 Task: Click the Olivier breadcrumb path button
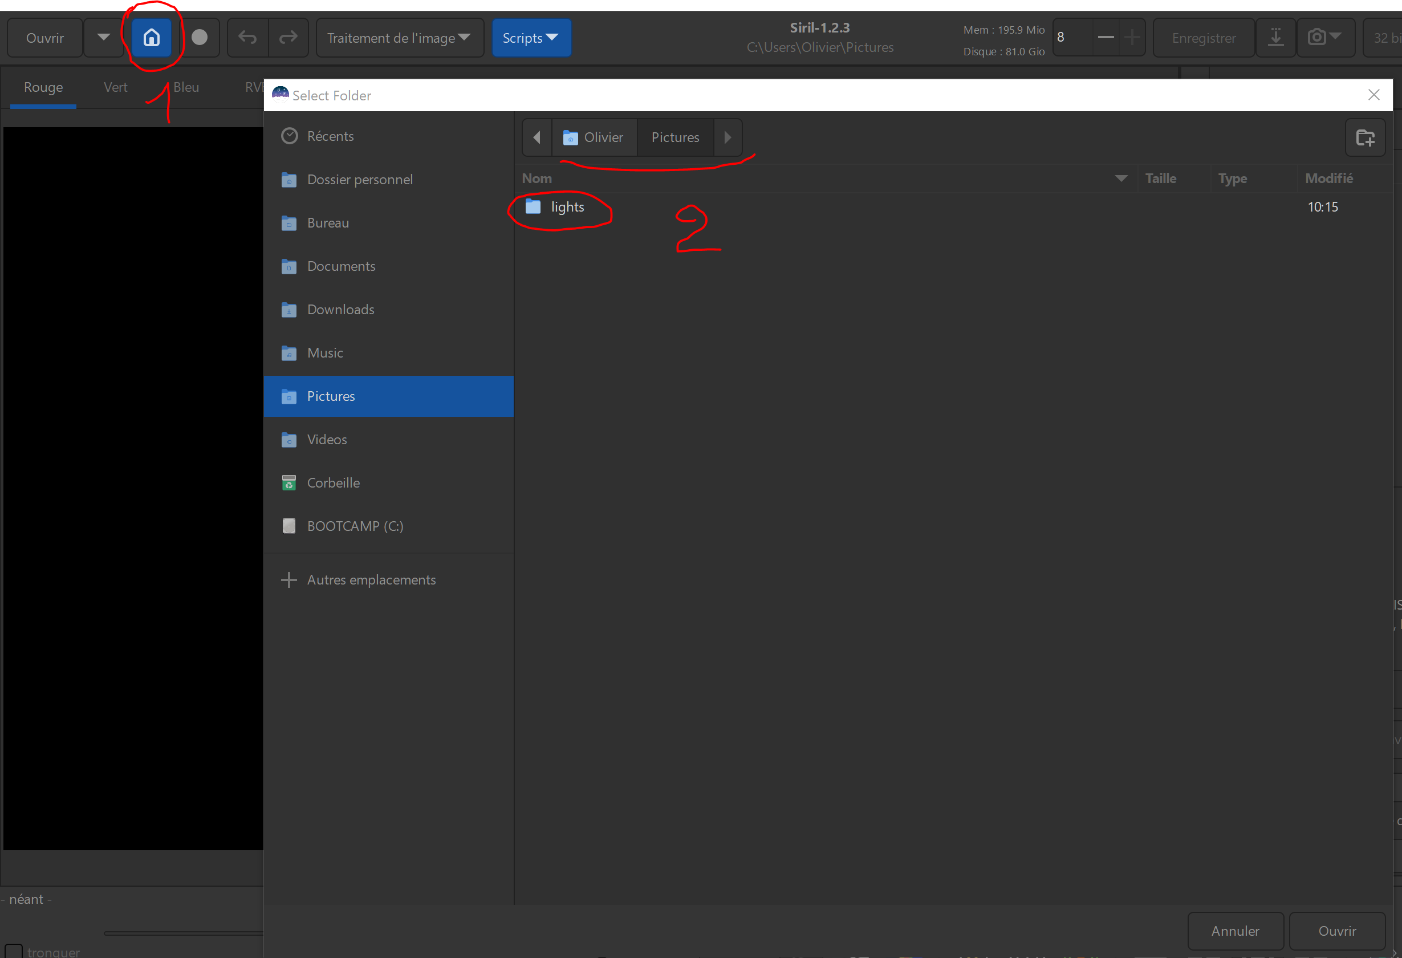[594, 137]
